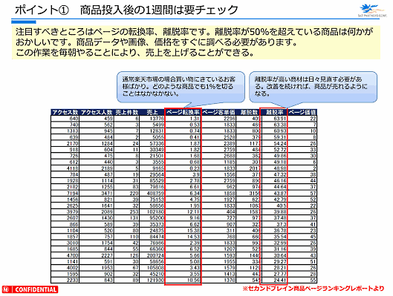The height and width of the screenshot is (296, 393).
Task: Click the 離脱数 column header
Action: [249, 112]
